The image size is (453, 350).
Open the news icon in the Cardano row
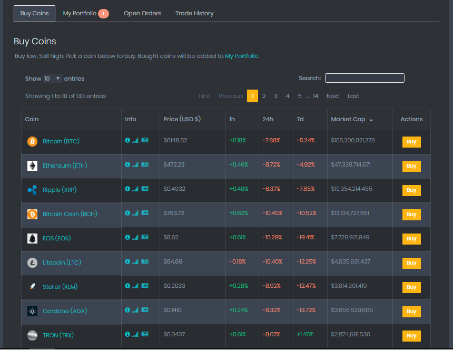point(145,310)
